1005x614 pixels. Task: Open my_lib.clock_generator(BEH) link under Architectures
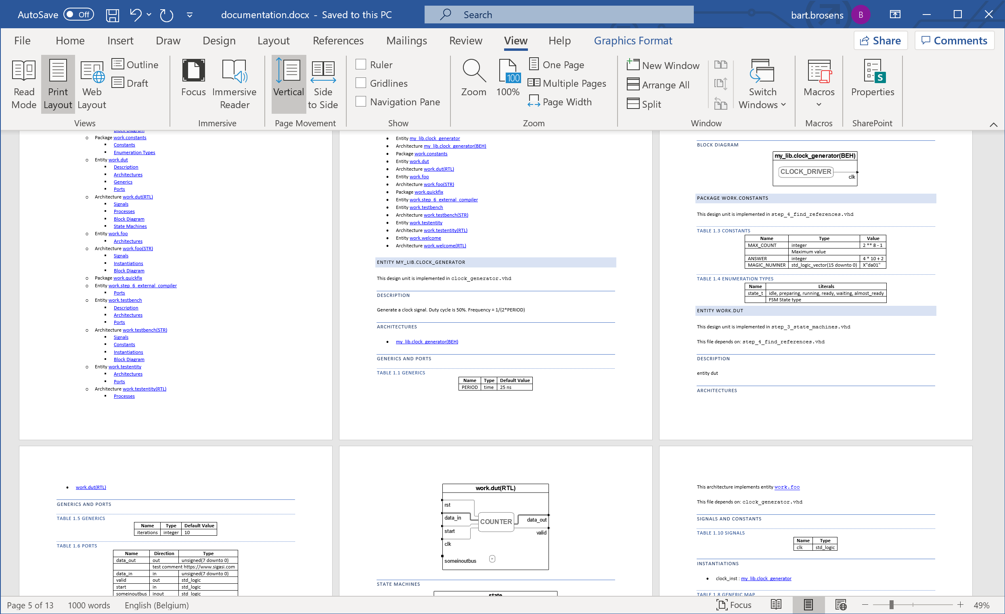(x=427, y=342)
